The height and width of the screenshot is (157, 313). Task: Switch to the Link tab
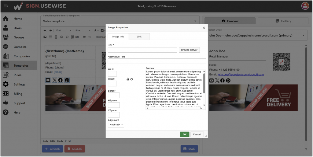pos(139,37)
